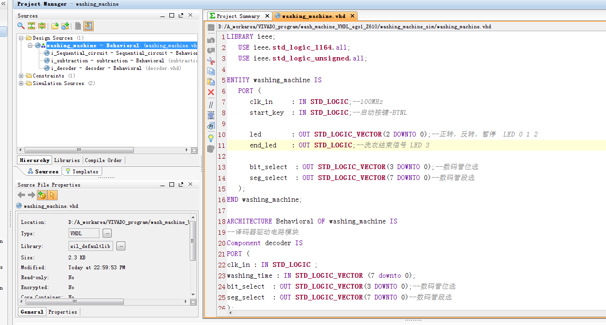The height and width of the screenshot is (325, 606).
Task: Collapse the Design Sources folder
Action: coord(21,38)
